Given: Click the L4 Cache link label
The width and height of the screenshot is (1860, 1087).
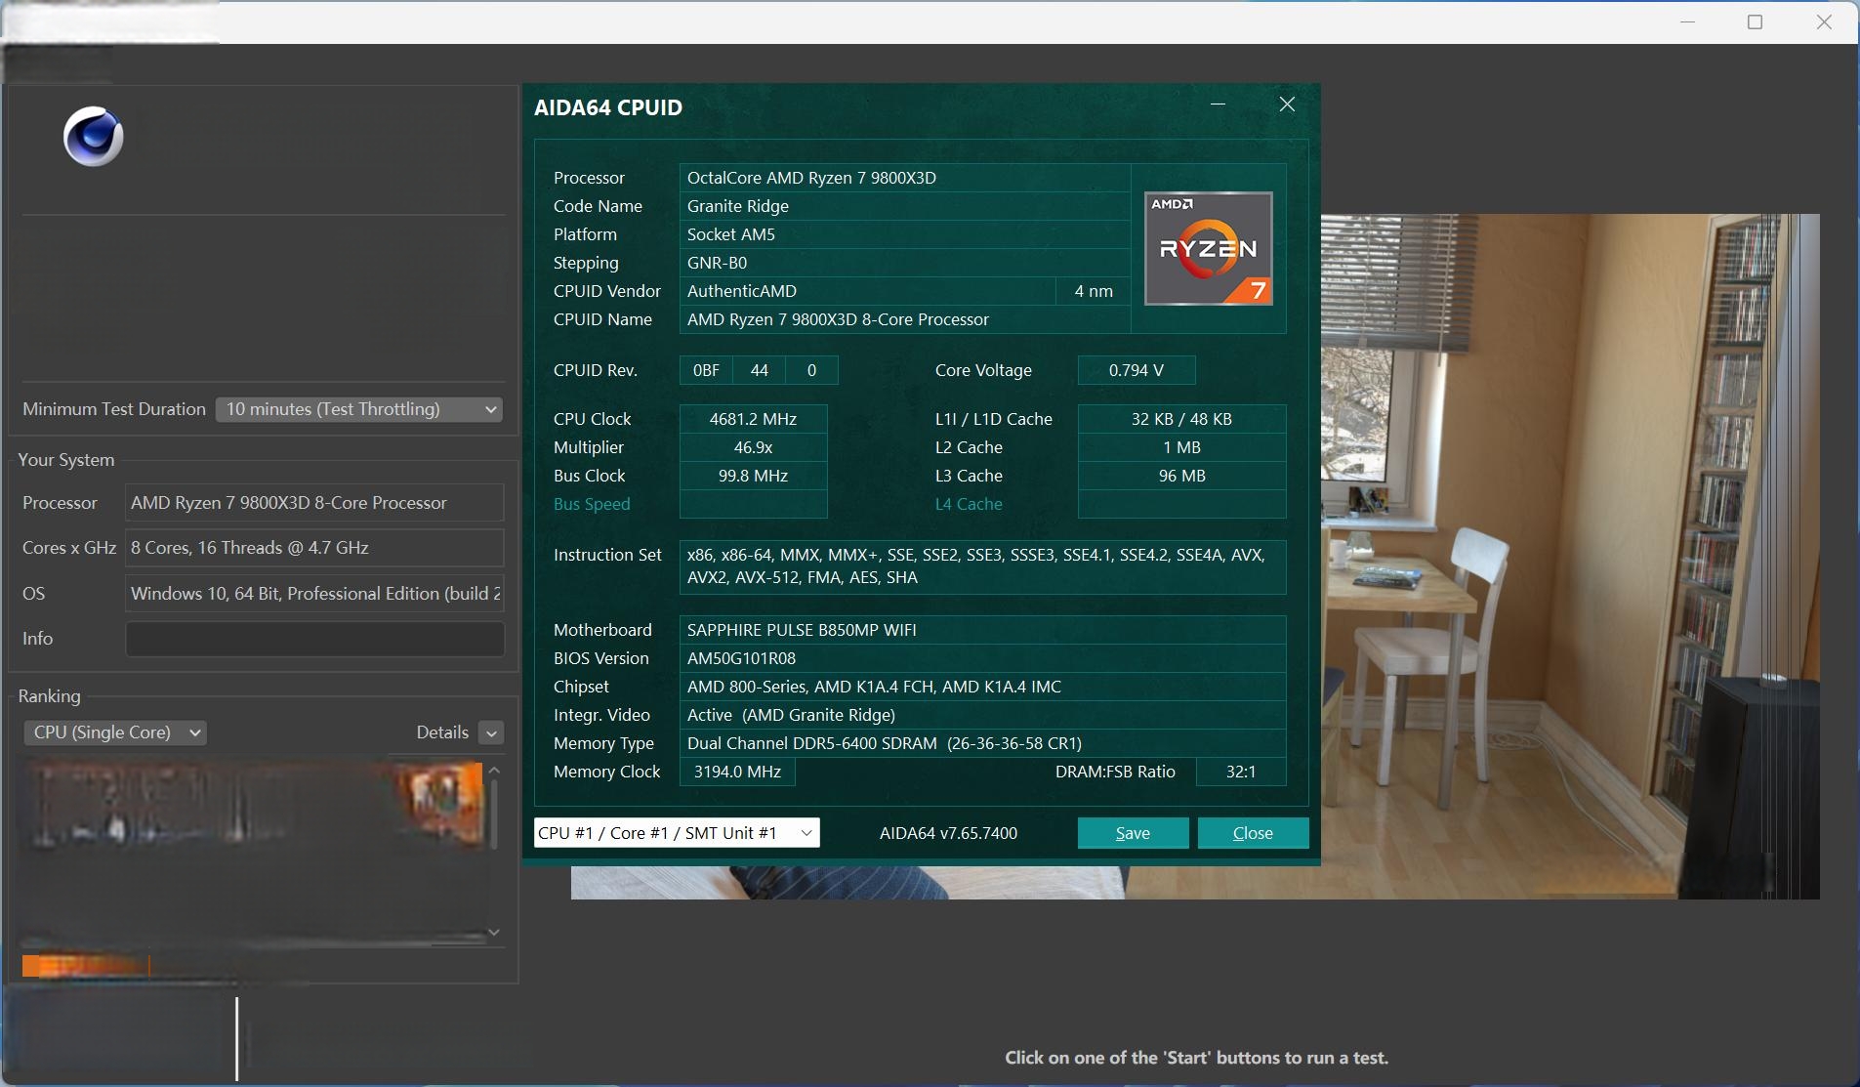Looking at the screenshot, I should (969, 504).
